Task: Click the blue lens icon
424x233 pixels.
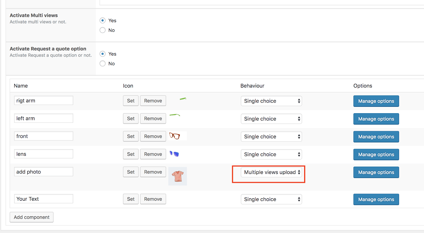Action: [174, 154]
